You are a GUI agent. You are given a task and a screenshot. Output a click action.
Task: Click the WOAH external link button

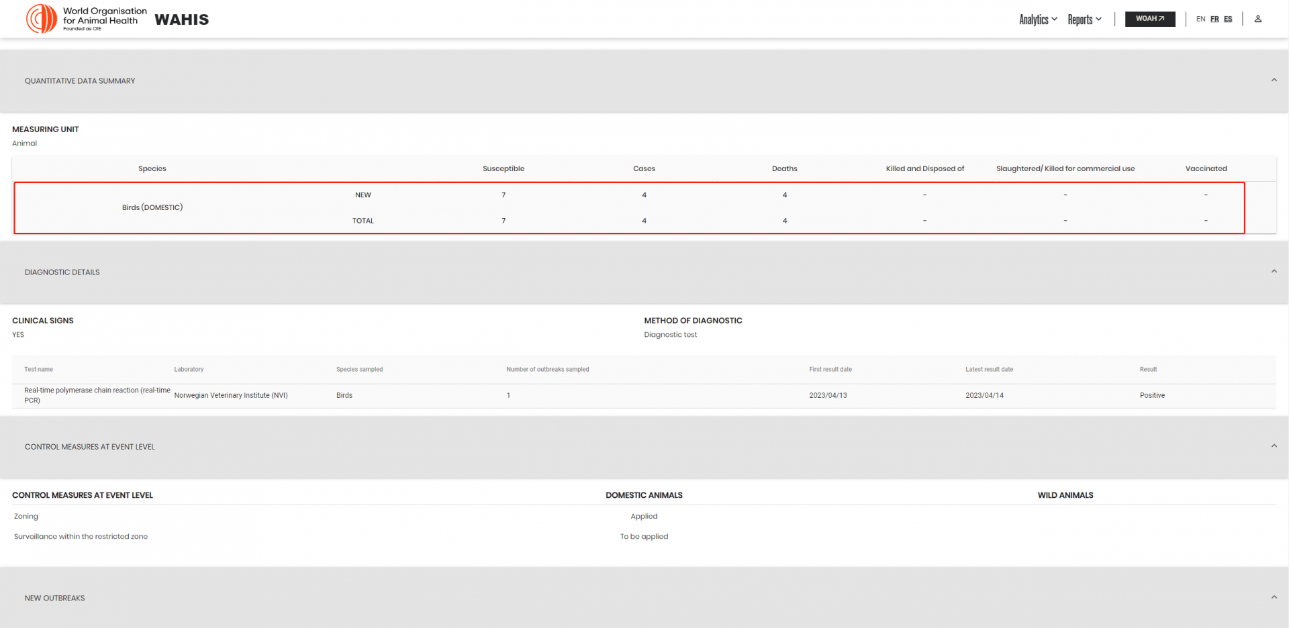point(1150,19)
